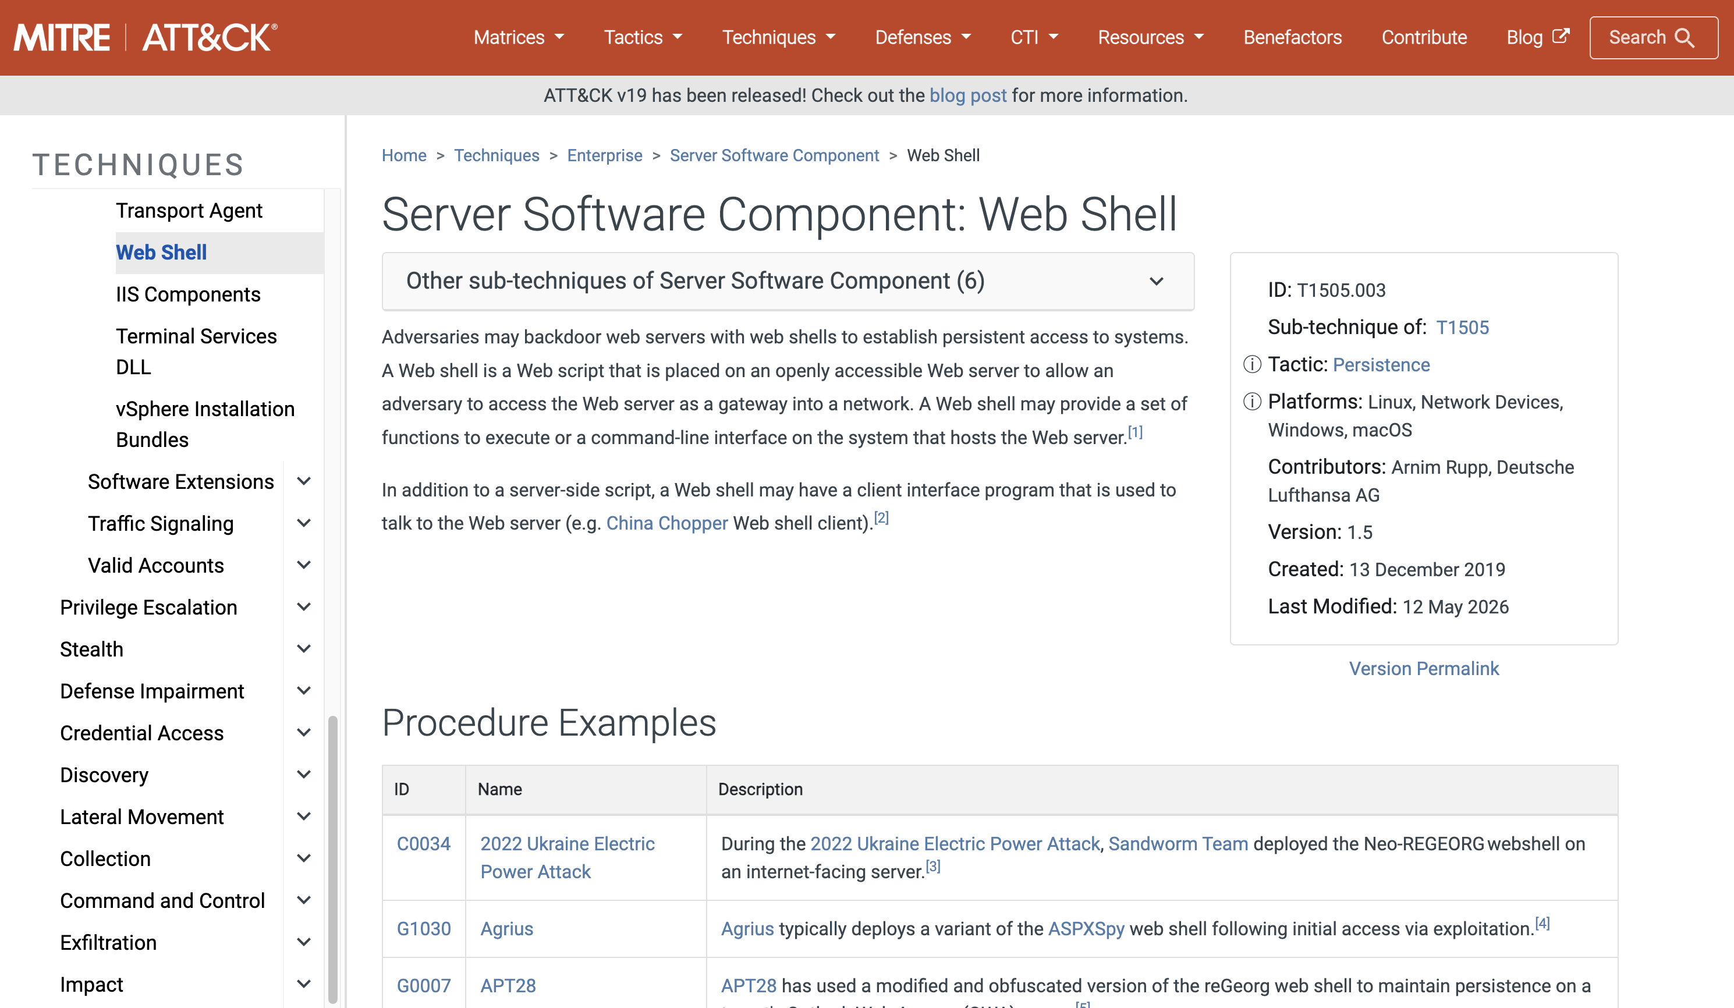The height and width of the screenshot is (1008, 1734).
Task: Expand Stealth chevron
Action: tap(303, 649)
